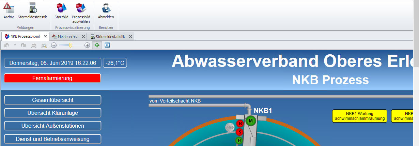The image size is (419, 146).
Task: Click the date and time display field
Action: click(52, 63)
